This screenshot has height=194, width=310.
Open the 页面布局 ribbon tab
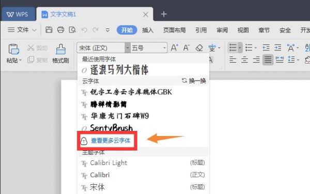(x=175, y=30)
